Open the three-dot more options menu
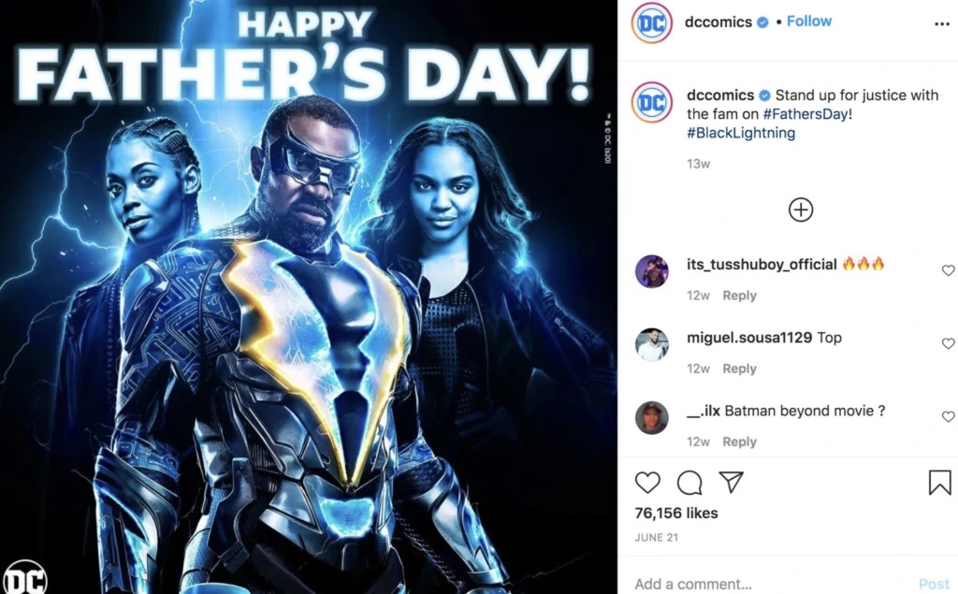This screenshot has height=594, width=958. pyautogui.click(x=941, y=23)
